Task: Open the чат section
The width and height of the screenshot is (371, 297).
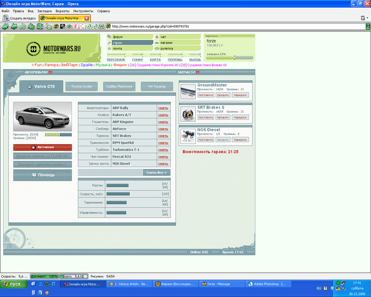Action: tap(178, 37)
